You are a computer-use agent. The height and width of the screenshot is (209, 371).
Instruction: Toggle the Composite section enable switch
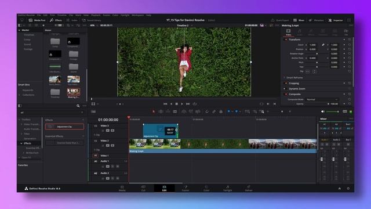(x=286, y=94)
